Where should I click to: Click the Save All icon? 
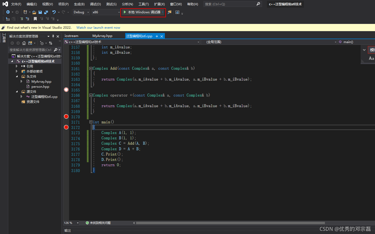[x=46, y=12]
